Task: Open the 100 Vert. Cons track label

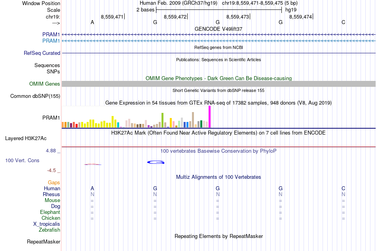Action: [22, 160]
